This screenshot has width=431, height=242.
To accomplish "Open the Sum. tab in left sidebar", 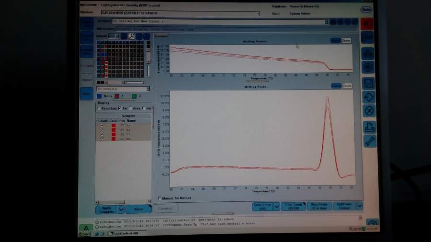I will [87, 94].
